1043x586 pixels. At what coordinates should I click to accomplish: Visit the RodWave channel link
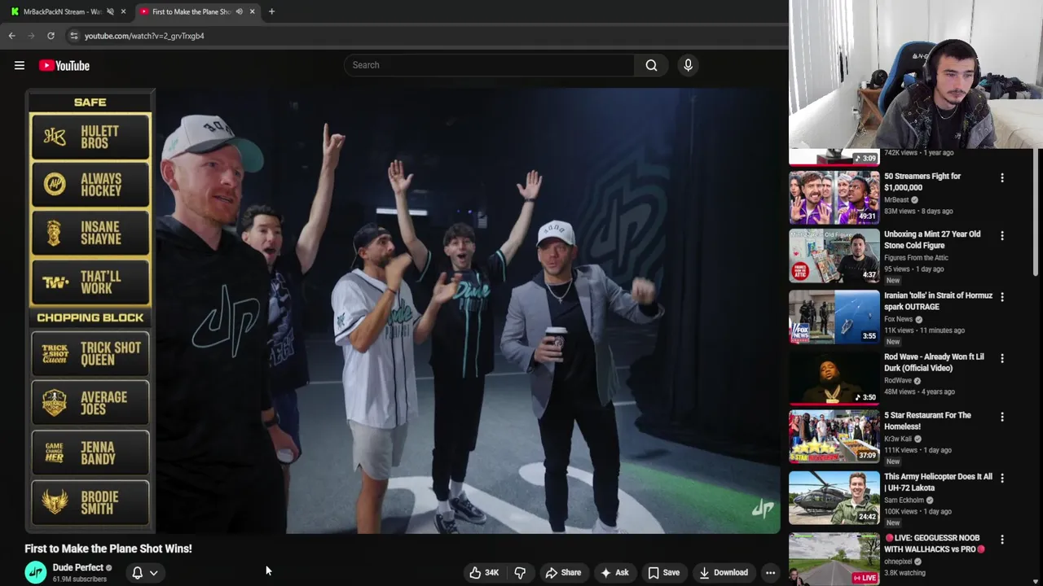tap(898, 381)
